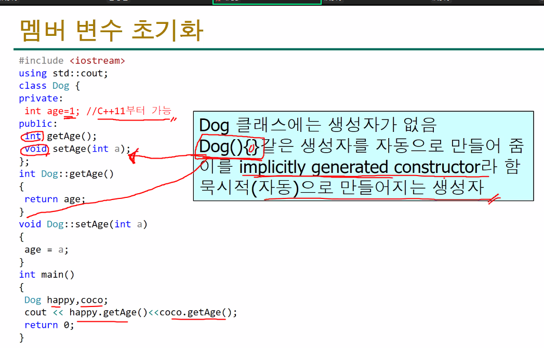Click the "public:" access specifier

click(x=38, y=124)
